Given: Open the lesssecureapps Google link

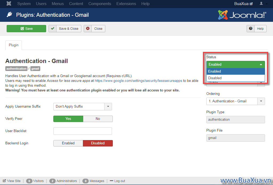Looking at the screenshot, I should click(138, 81).
